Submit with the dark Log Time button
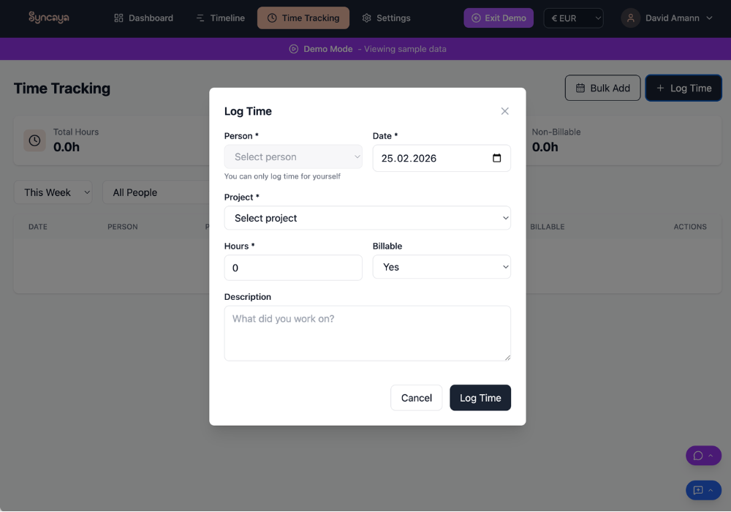The image size is (731, 512). 480,398
